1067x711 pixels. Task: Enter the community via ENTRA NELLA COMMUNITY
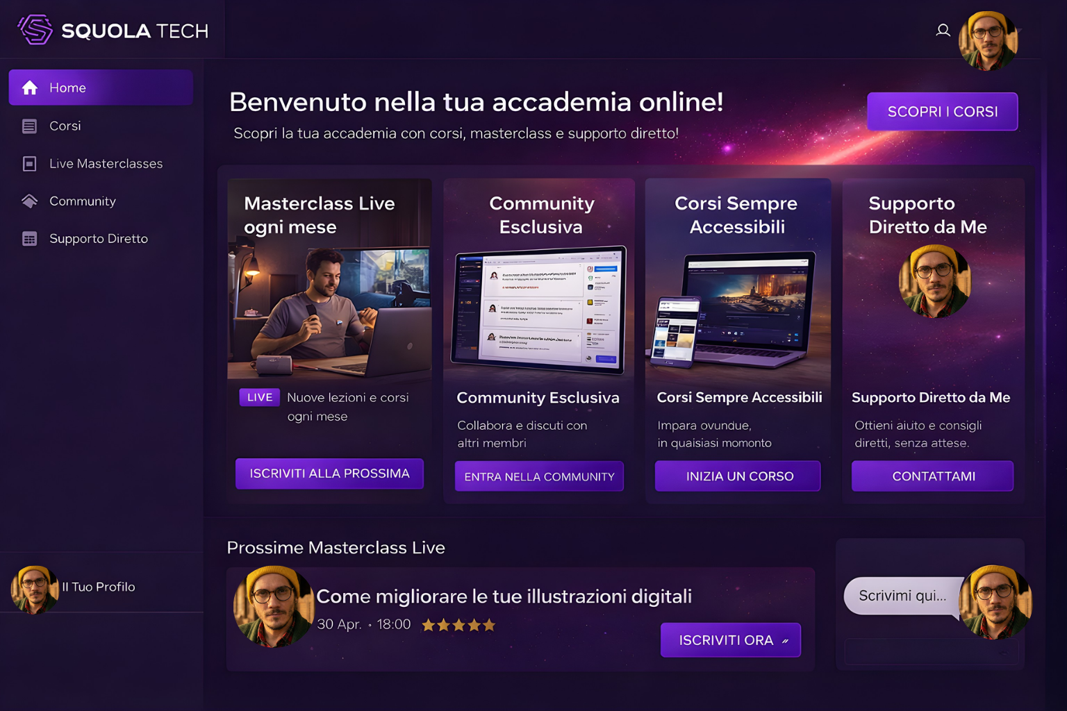(539, 476)
